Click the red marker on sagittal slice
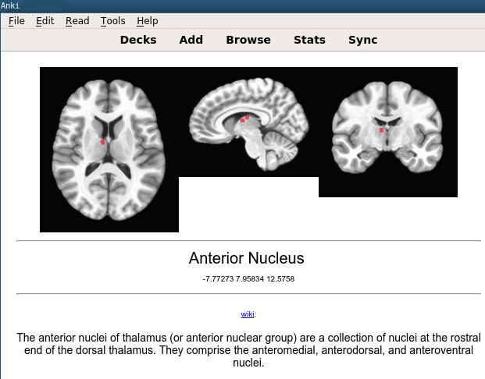Image resolution: width=485 pixels, height=379 pixels. click(x=244, y=119)
